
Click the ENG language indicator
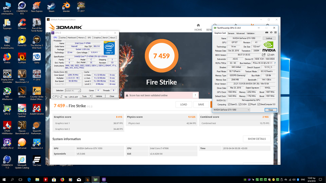click(303, 179)
